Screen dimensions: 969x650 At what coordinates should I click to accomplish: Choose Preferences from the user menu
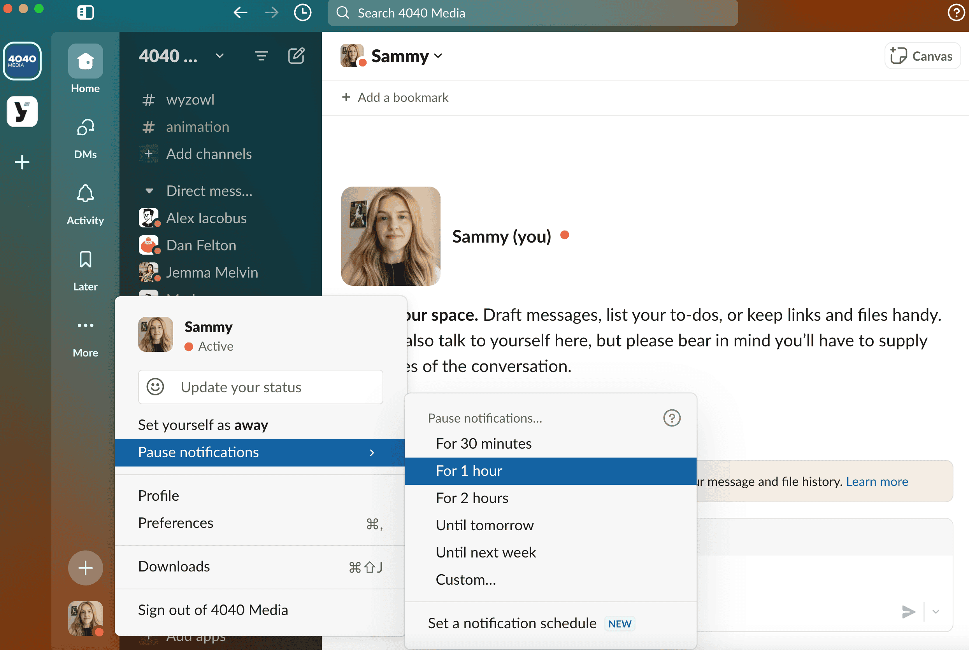[176, 523]
